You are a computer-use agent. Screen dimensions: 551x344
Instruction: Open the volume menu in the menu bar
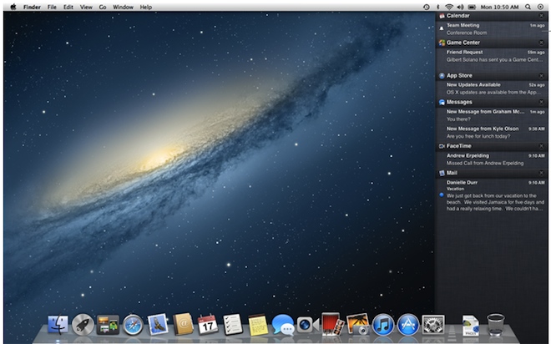(x=460, y=7)
